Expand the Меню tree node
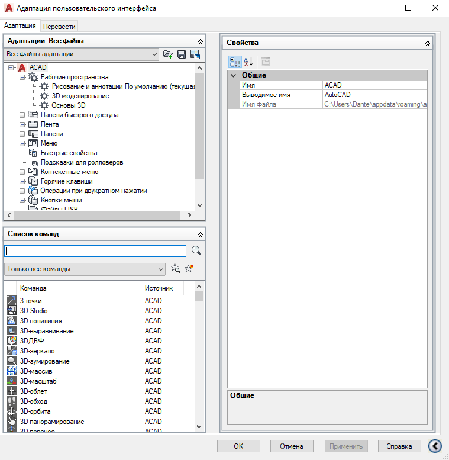The height and width of the screenshot is (460, 449). pyautogui.click(x=22, y=143)
